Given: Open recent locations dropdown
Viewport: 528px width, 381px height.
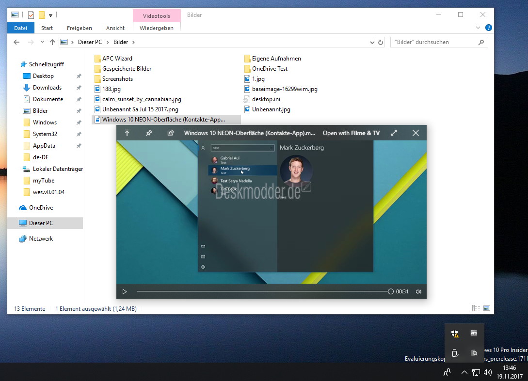Looking at the screenshot, I should point(42,42).
